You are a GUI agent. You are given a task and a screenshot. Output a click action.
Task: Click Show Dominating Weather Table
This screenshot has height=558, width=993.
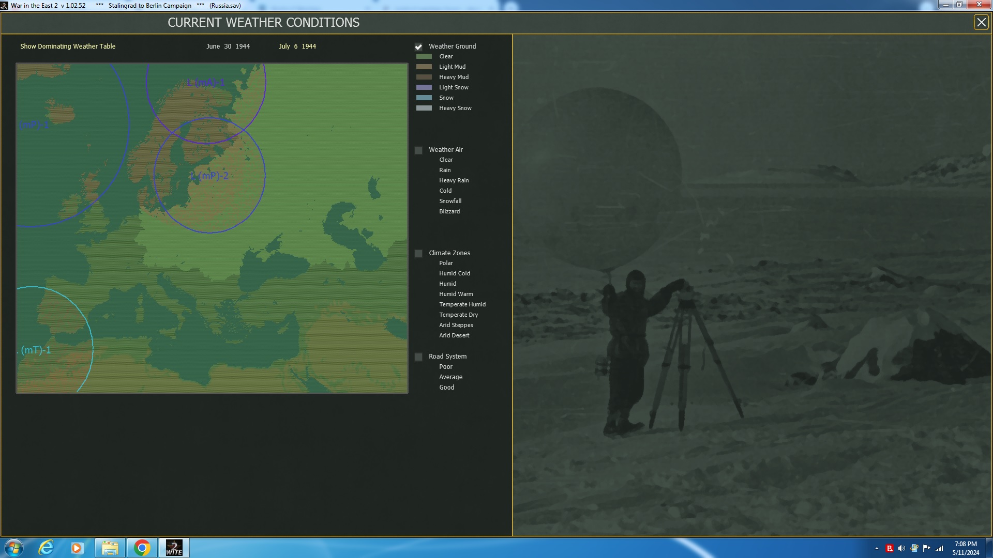pyautogui.click(x=68, y=47)
